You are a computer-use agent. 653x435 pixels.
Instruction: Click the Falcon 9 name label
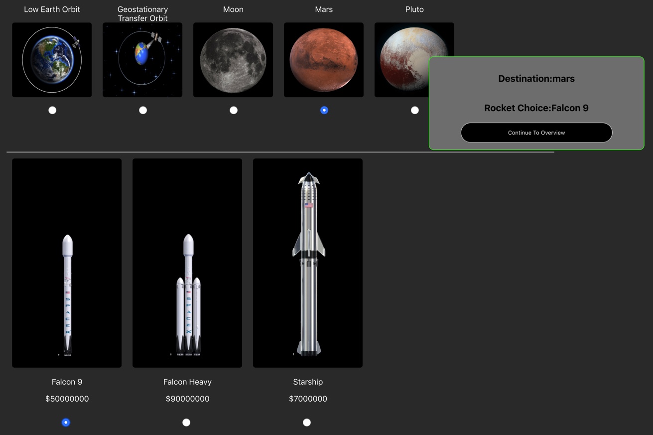coord(67,382)
